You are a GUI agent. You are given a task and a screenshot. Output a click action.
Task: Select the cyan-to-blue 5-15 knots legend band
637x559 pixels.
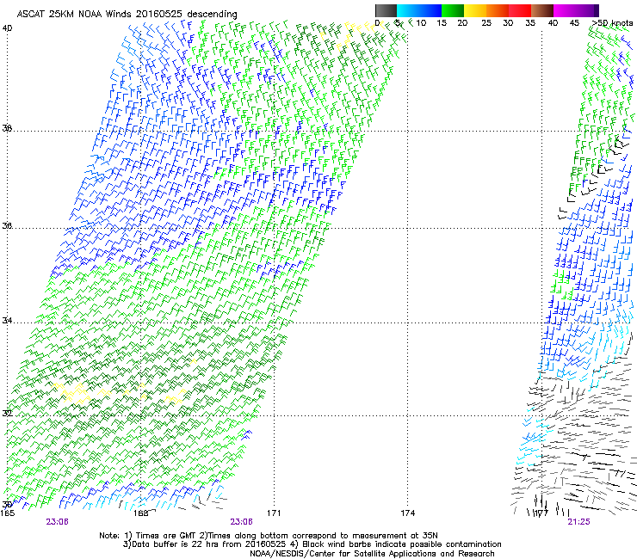(x=419, y=10)
